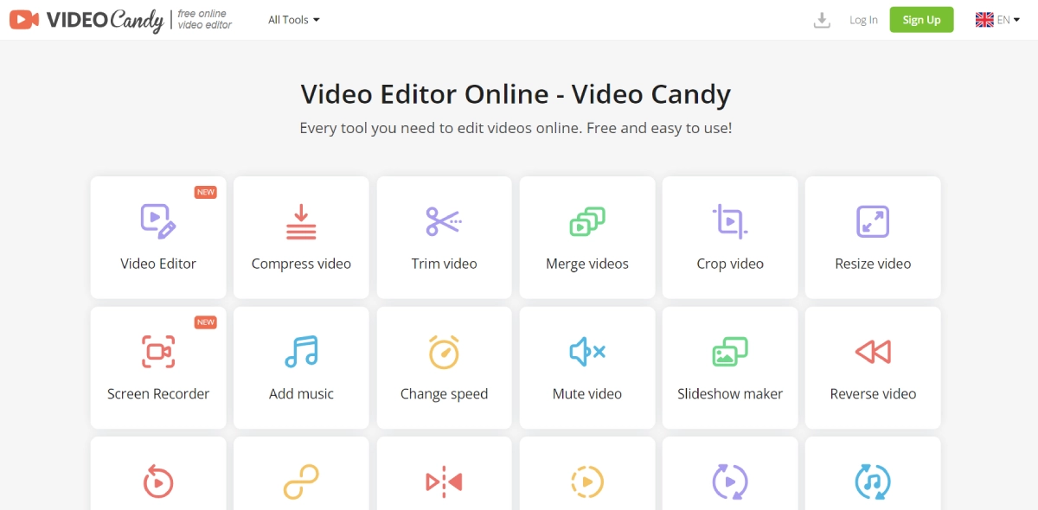The image size is (1038, 510).
Task: Choose the Crop video icon
Action: pos(730,221)
